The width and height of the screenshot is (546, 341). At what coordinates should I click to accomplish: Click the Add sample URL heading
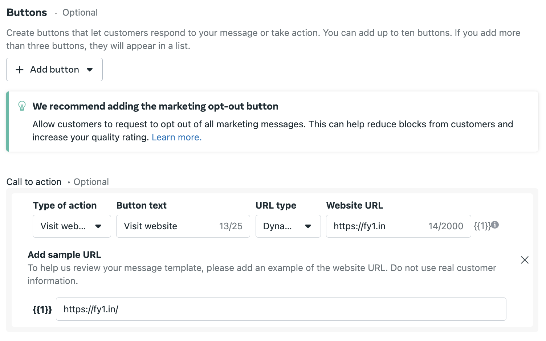pos(64,255)
